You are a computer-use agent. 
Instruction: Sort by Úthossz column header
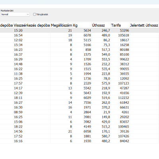(101, 25)
